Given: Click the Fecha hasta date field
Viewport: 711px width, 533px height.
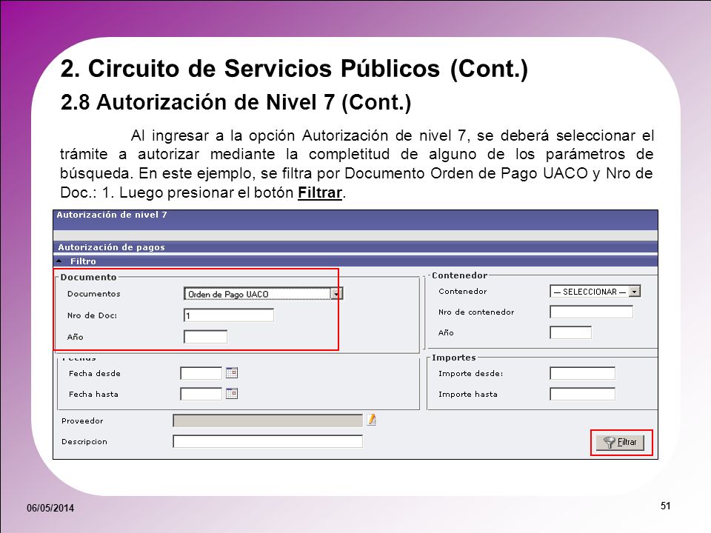Looking at the screenshot, I should click(x=201, y=394).
